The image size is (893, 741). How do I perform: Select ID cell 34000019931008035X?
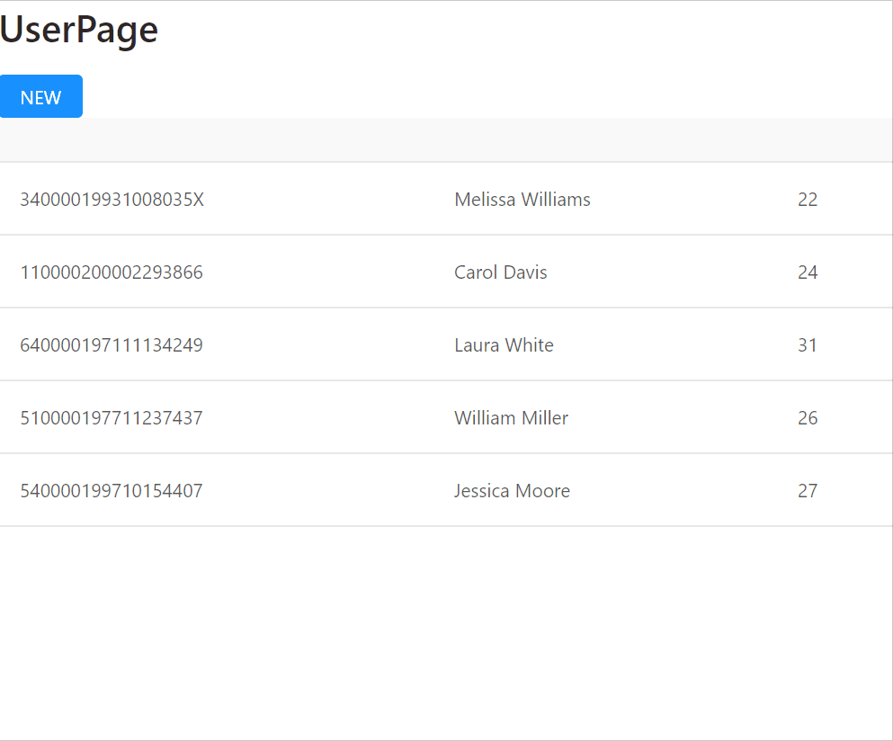pos(112,200)
